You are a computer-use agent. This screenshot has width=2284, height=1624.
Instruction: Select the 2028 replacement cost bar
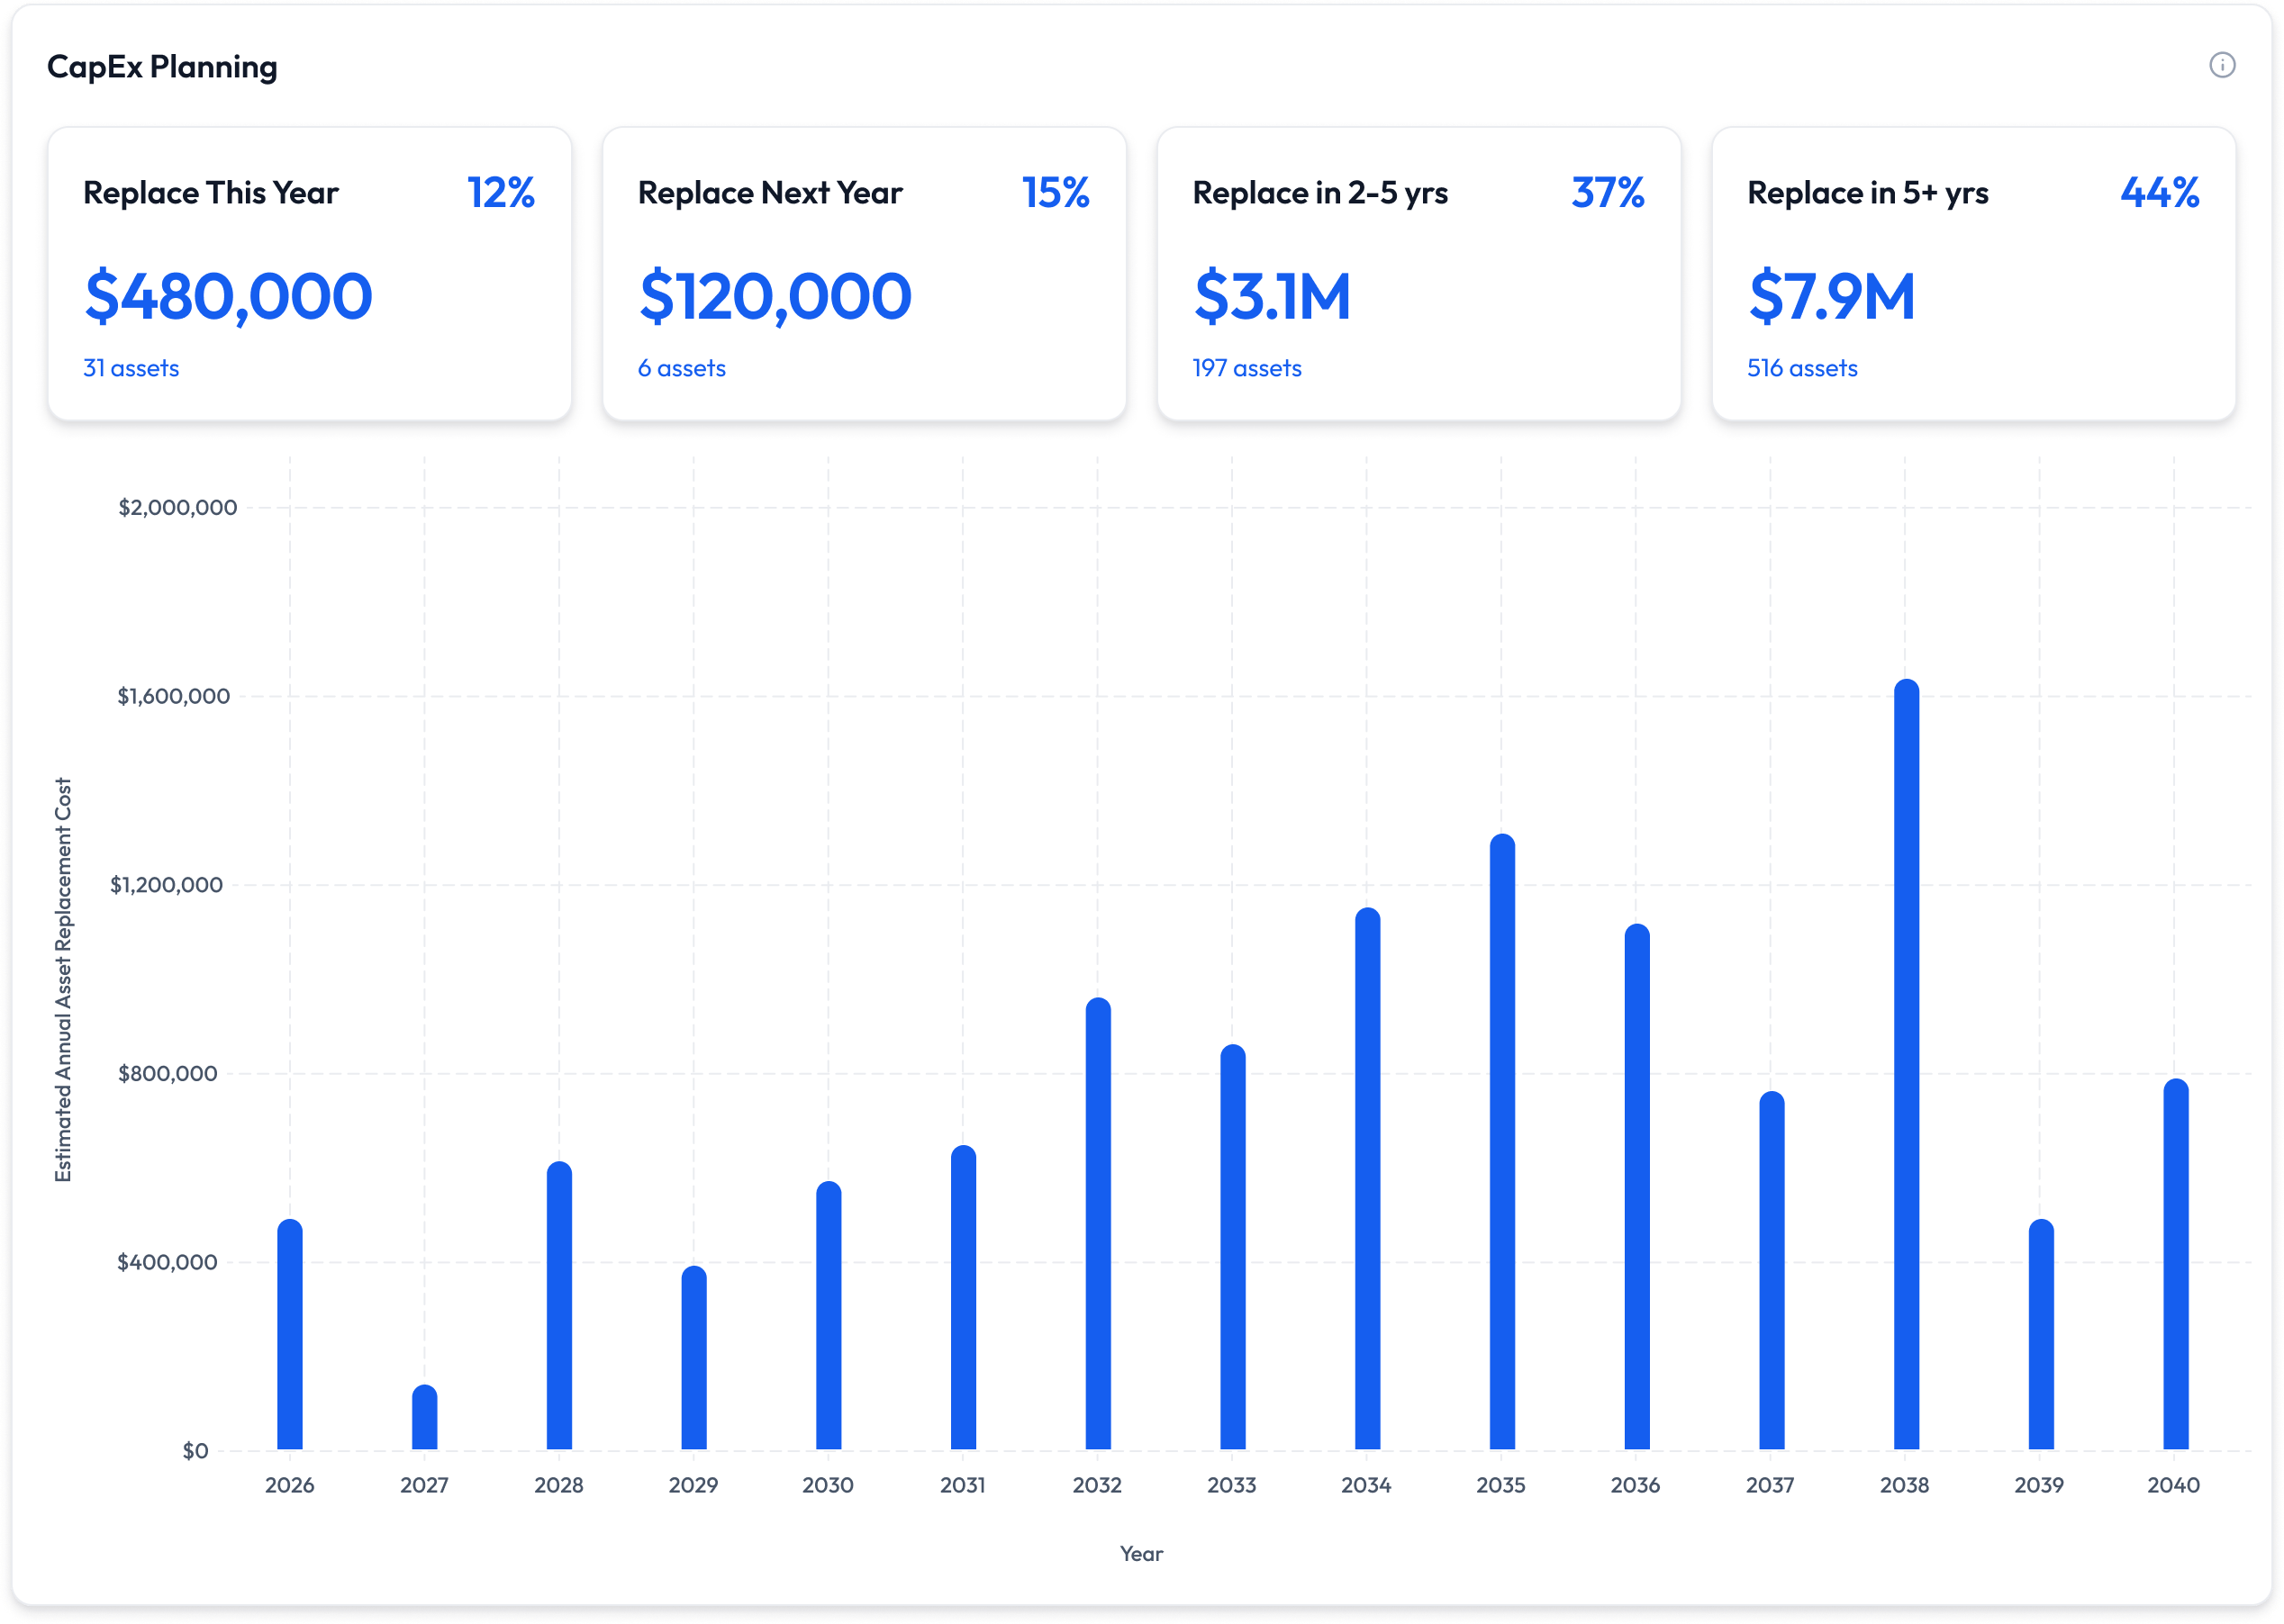pyautogui.click(x=559, y=1306)
